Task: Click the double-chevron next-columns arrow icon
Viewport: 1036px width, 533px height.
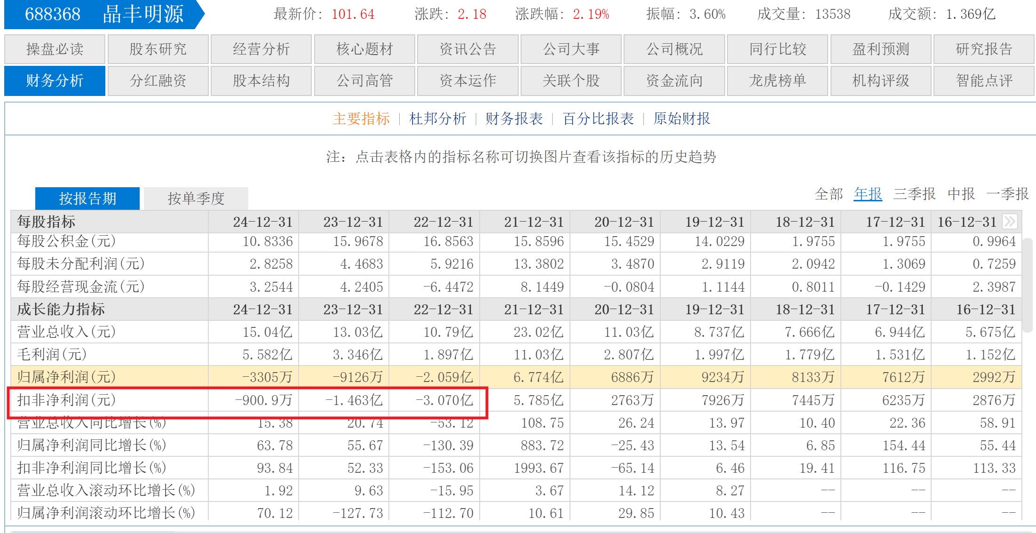Action: [1010, 222]
